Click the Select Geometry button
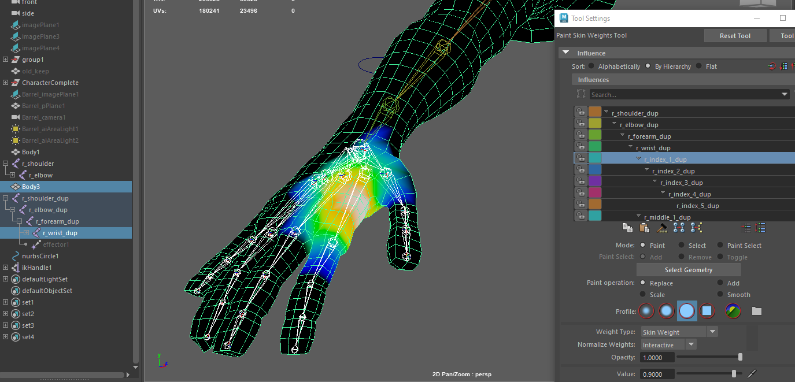 pyautogui.click(x=688, y=270)
